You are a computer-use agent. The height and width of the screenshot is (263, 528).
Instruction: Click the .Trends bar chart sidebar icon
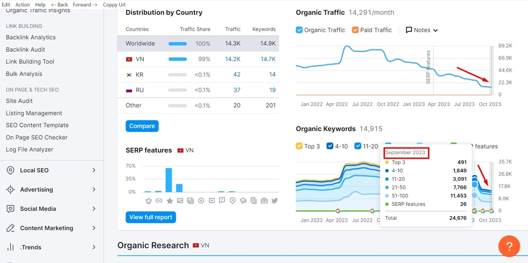click(x=11, y=247)
